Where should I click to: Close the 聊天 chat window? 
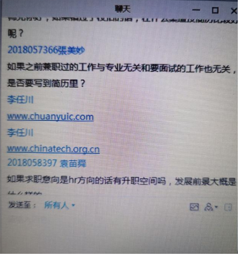pyautogui.click(x=234, y=11)
